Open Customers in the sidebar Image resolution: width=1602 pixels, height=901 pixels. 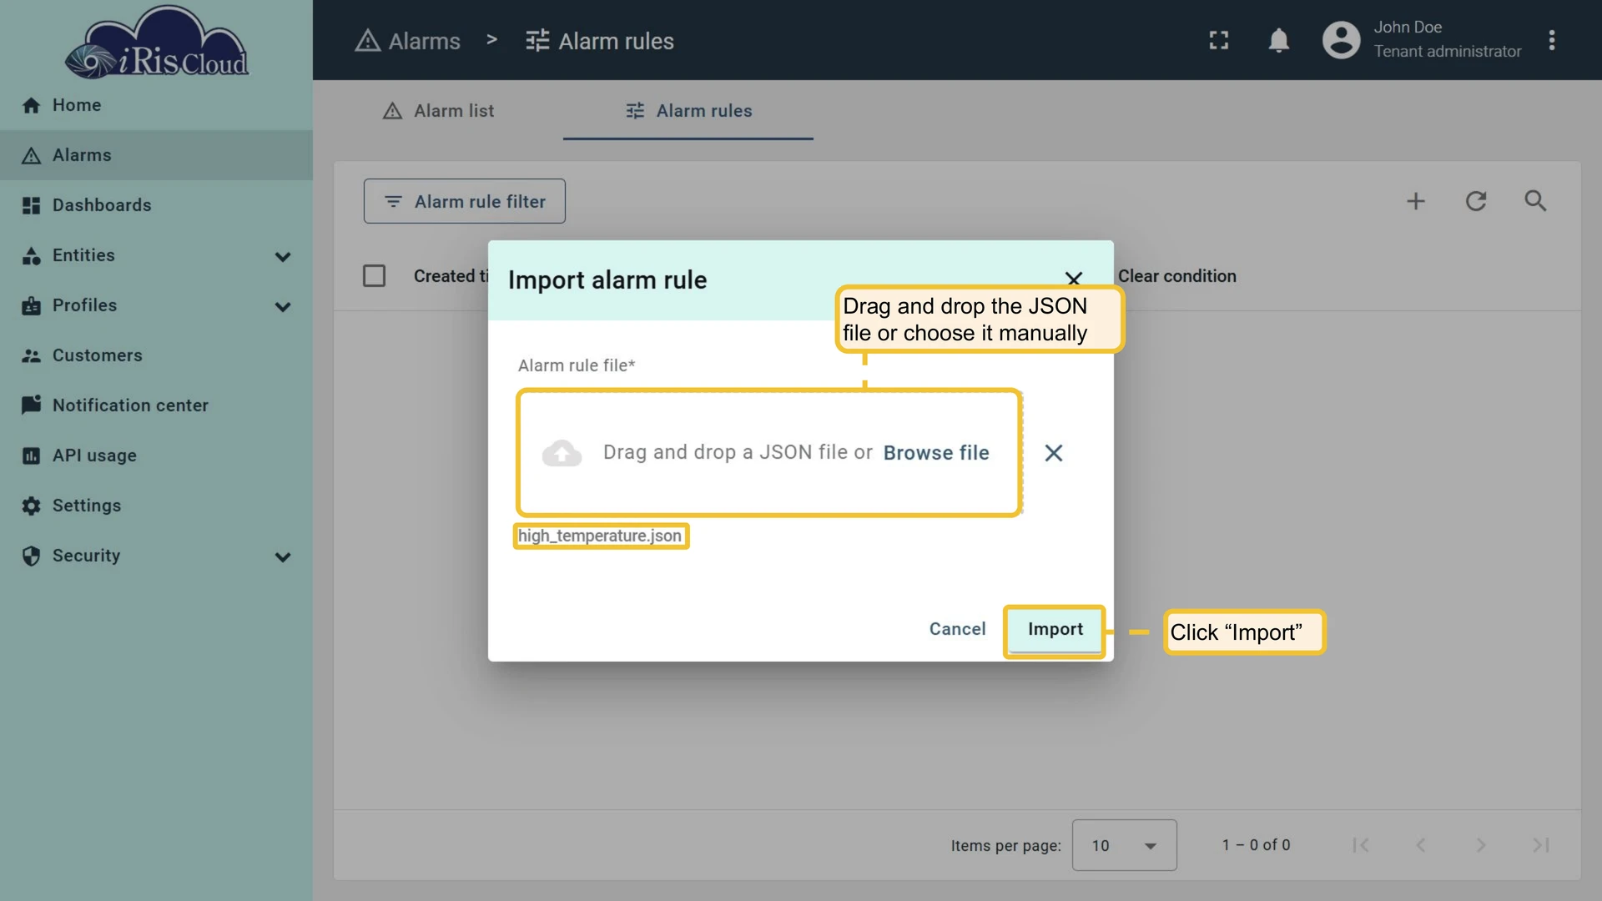click(156, 355)
